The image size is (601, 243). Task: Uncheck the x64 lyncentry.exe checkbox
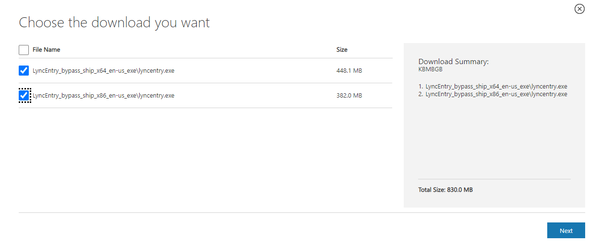click(24, 71)
